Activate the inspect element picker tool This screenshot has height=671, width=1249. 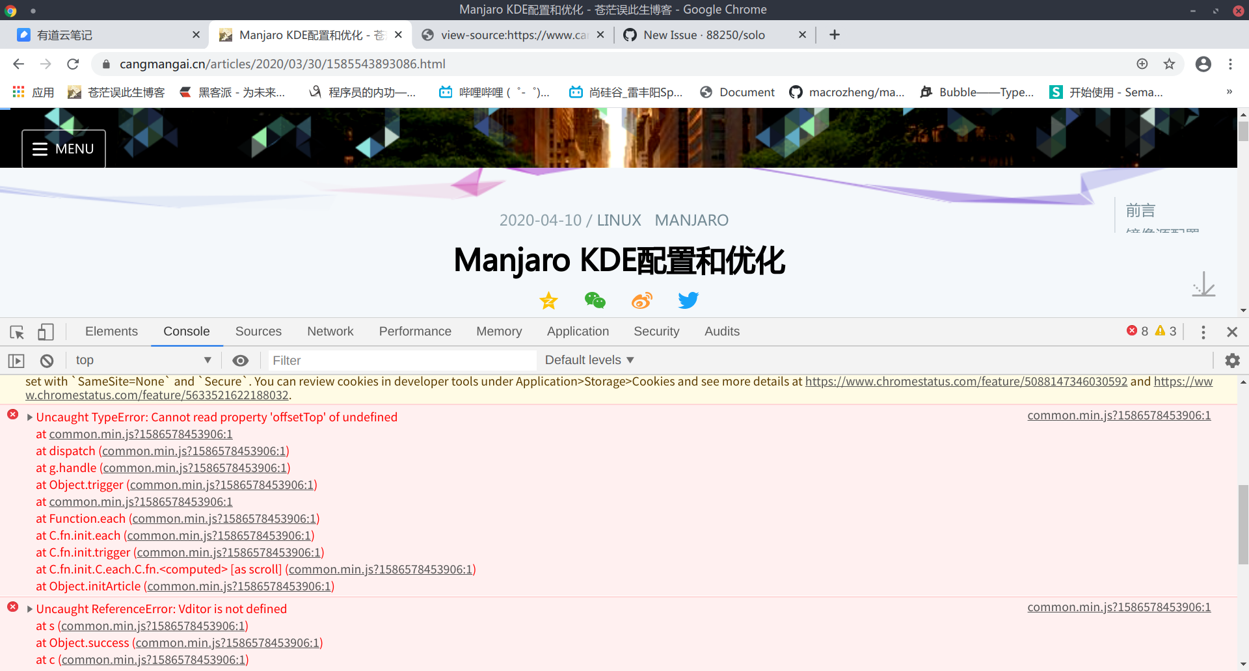[x=17, y=332]
